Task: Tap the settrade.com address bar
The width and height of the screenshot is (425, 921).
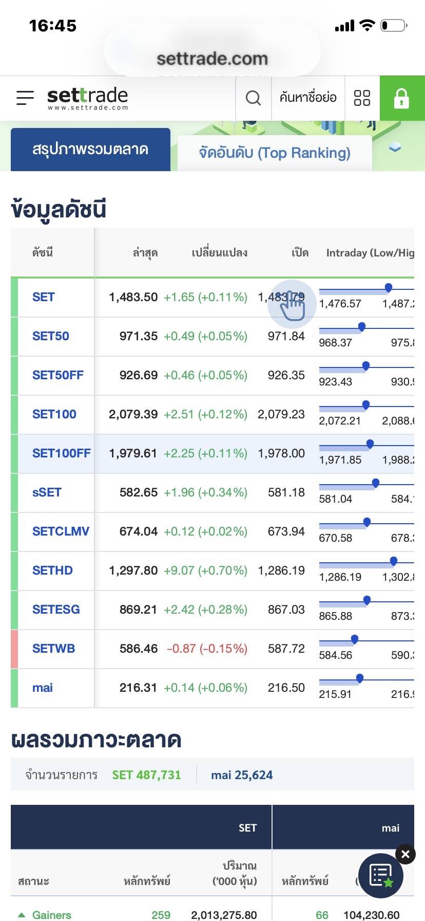Action: [x=212, y=59]
